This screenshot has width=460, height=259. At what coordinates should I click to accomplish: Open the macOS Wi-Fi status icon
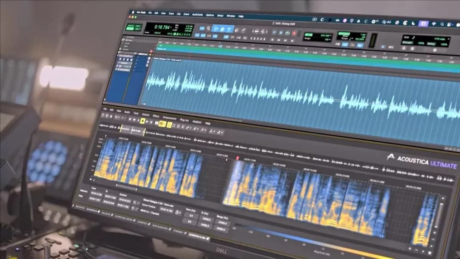pos(434,24)
